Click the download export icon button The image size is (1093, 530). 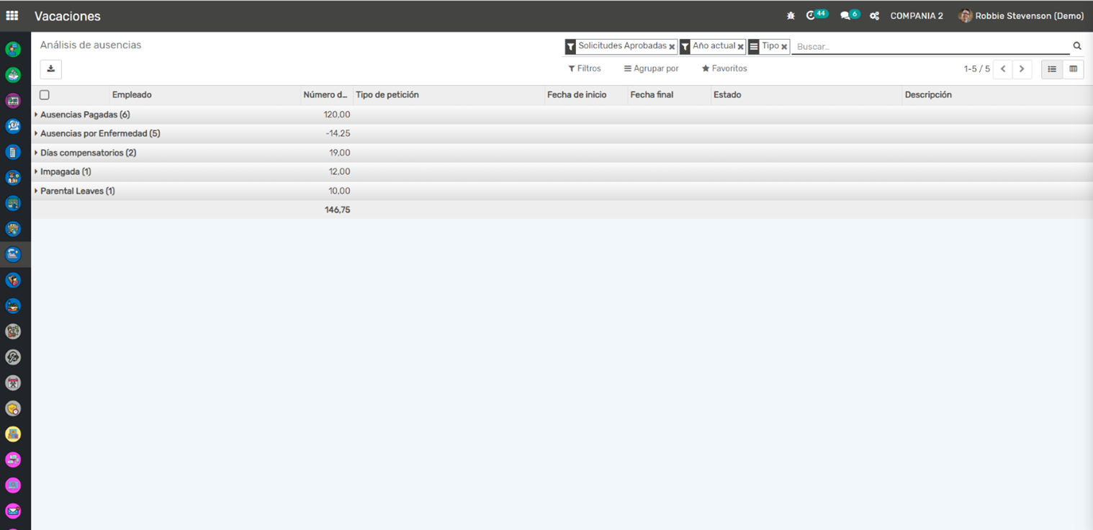point(50,69)
